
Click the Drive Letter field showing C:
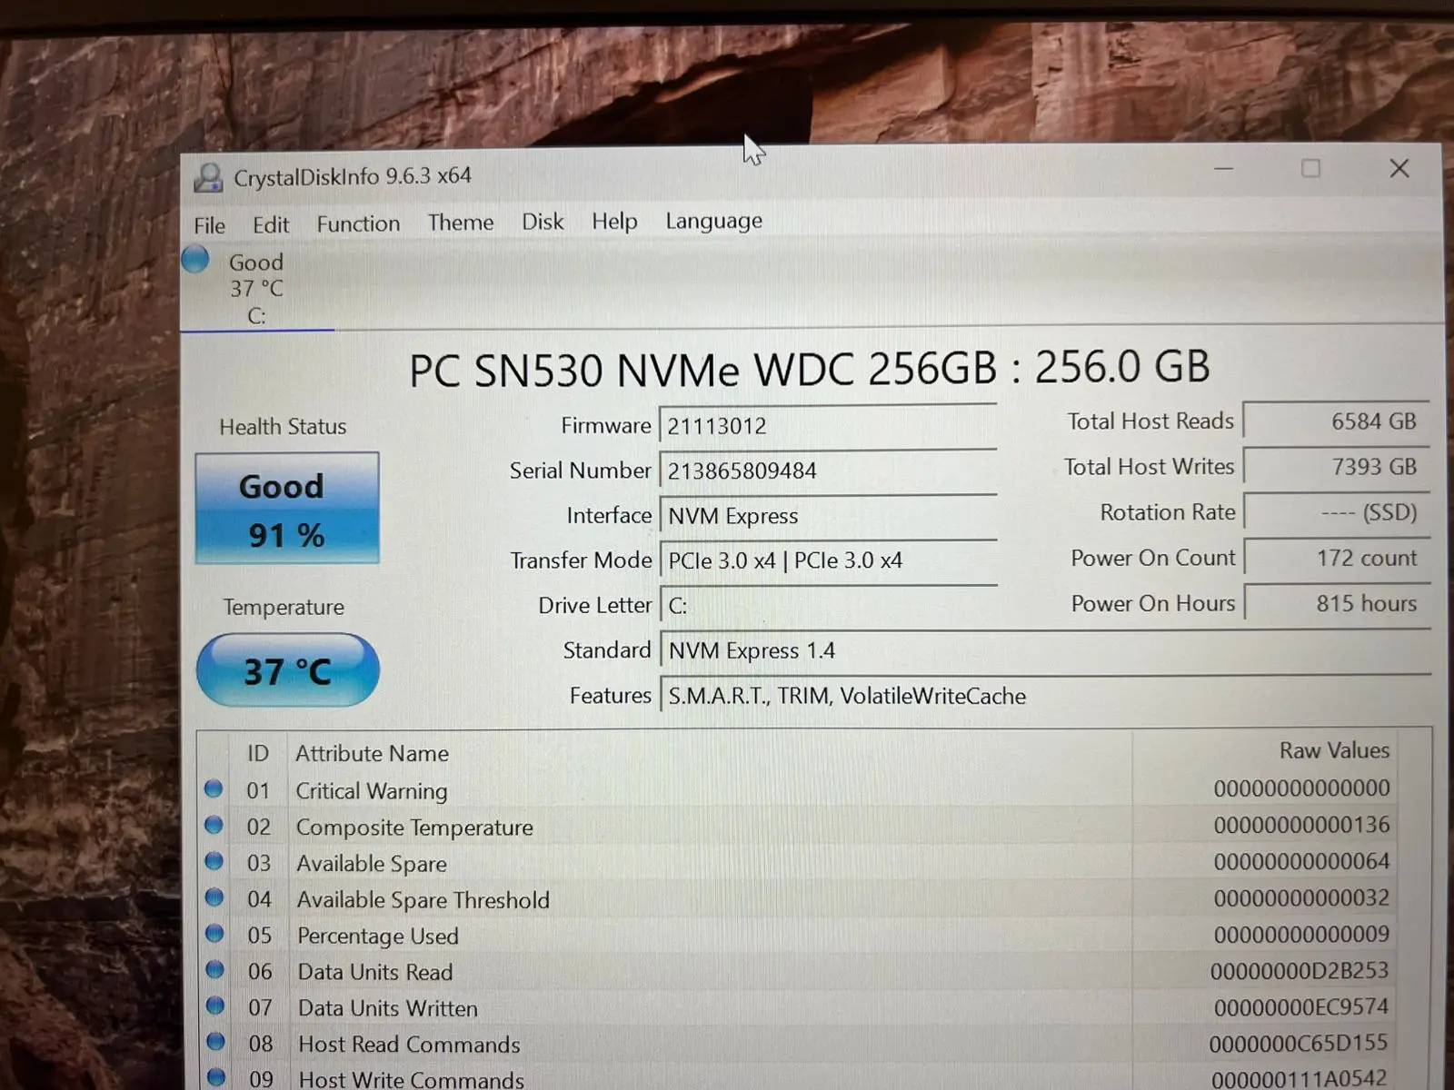click(x=828, y=605)
